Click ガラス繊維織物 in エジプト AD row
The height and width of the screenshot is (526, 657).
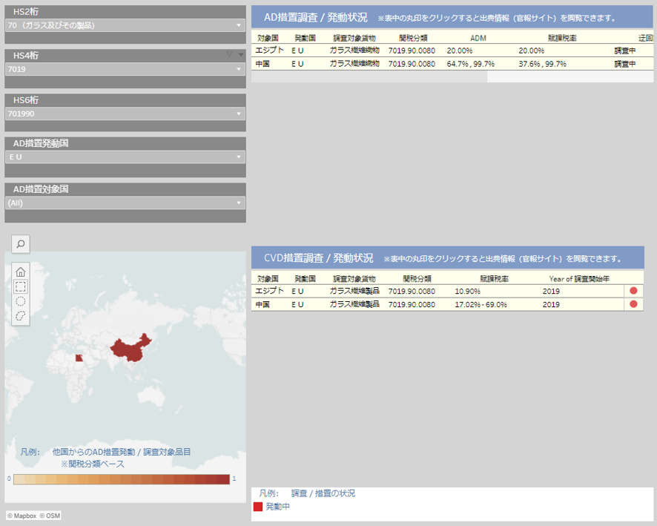354,50
